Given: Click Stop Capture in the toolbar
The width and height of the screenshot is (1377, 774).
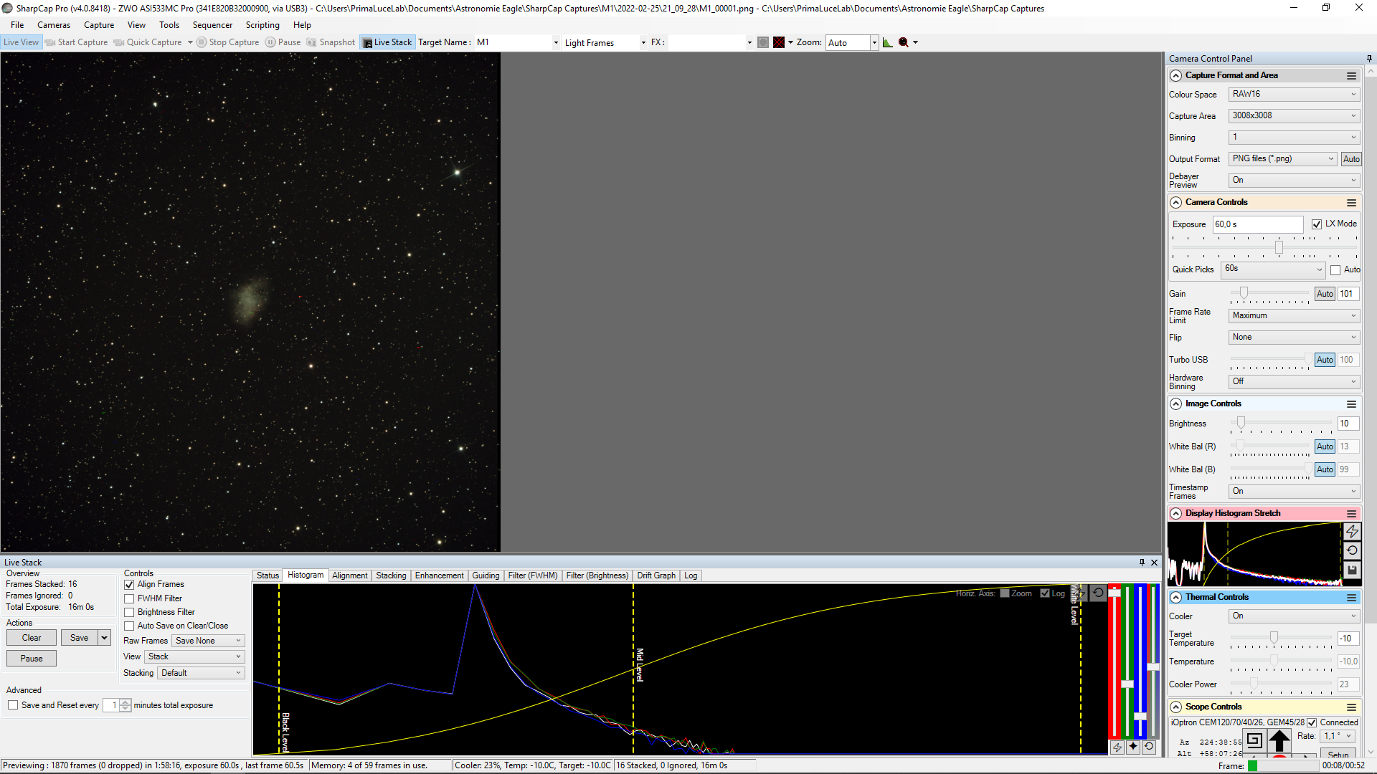Looking at the screenshot, I should [x=228, y=42].
